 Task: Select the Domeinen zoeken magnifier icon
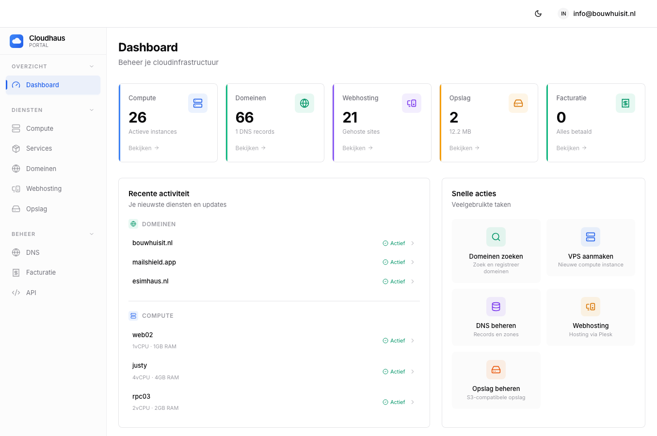(x=496, y=237)
